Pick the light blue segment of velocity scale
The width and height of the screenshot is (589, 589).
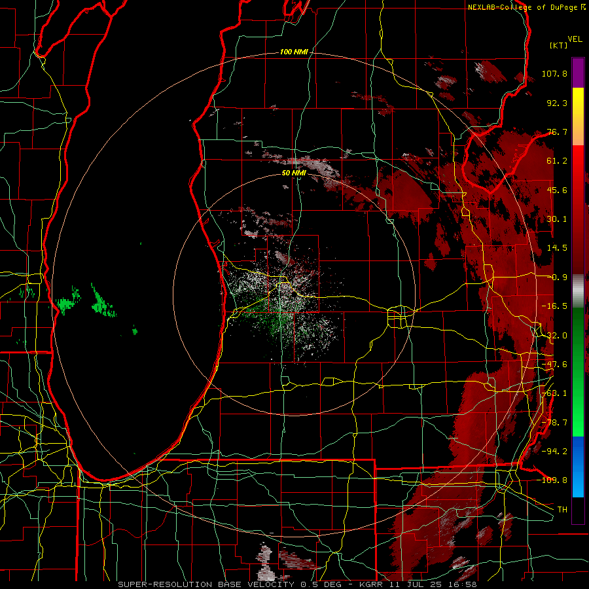coord(578,484)
